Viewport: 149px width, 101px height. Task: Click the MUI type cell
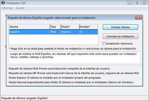55,32
